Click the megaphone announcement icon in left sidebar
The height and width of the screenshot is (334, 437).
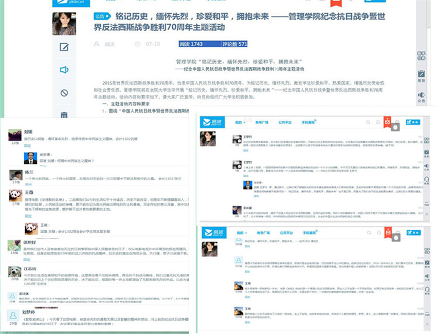64,70
